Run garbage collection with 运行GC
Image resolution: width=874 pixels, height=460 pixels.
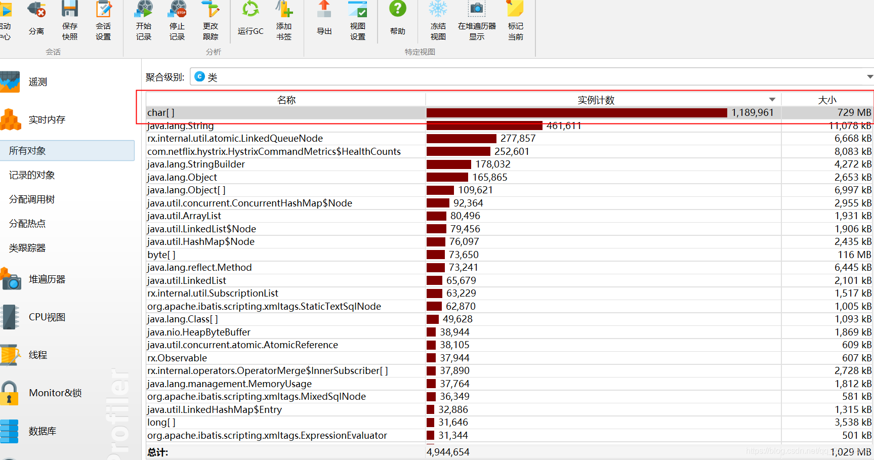[251, 9]
